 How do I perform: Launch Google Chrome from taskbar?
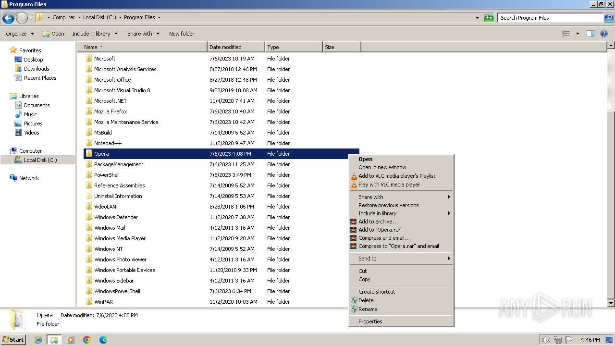tap(87, 340)
